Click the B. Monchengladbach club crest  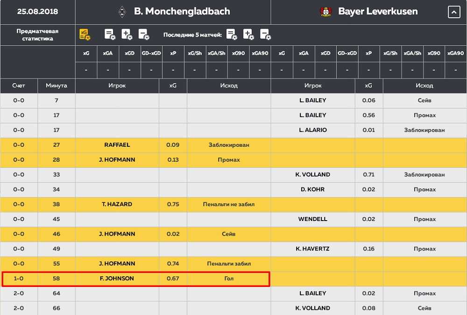(x=122, y=12)
